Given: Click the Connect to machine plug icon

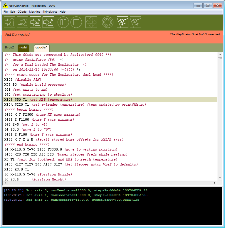Looking at the screenshot, I should tap(122, 22).
